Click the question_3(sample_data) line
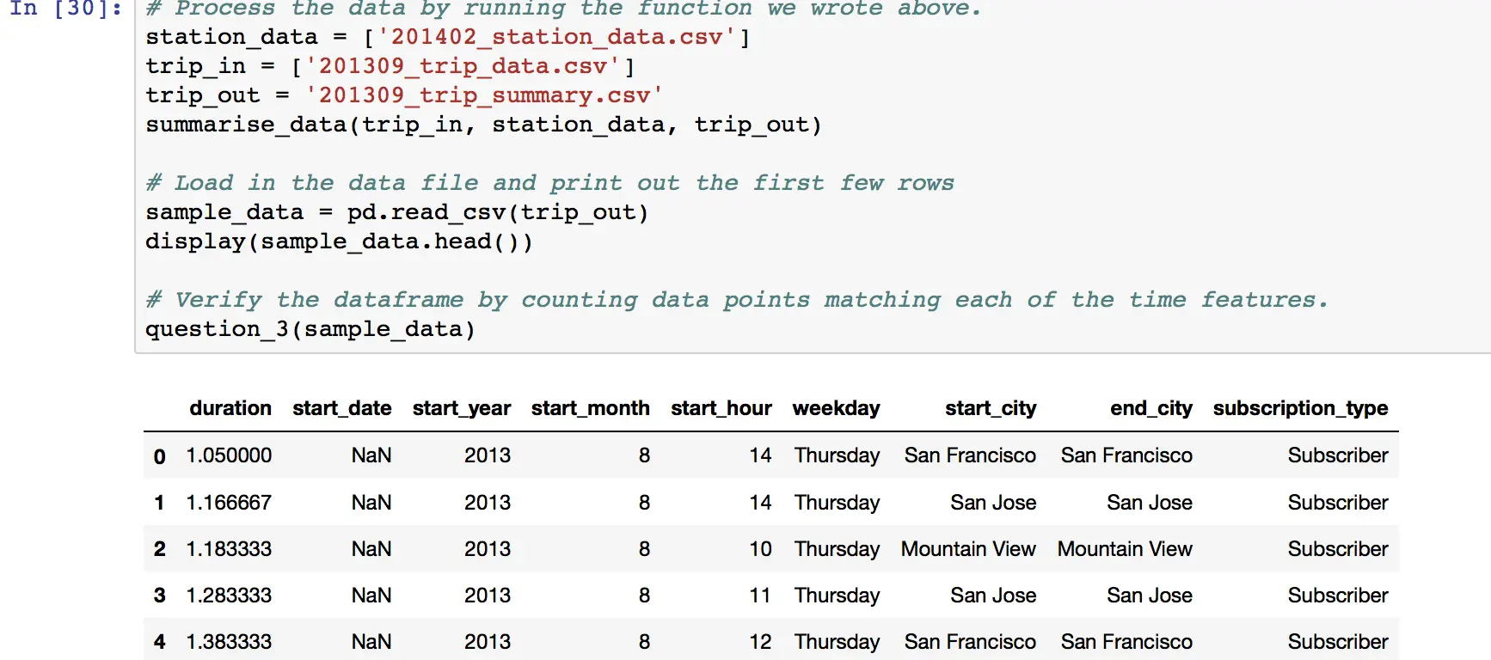This screenshot has width=1491, height=660. 310,330
